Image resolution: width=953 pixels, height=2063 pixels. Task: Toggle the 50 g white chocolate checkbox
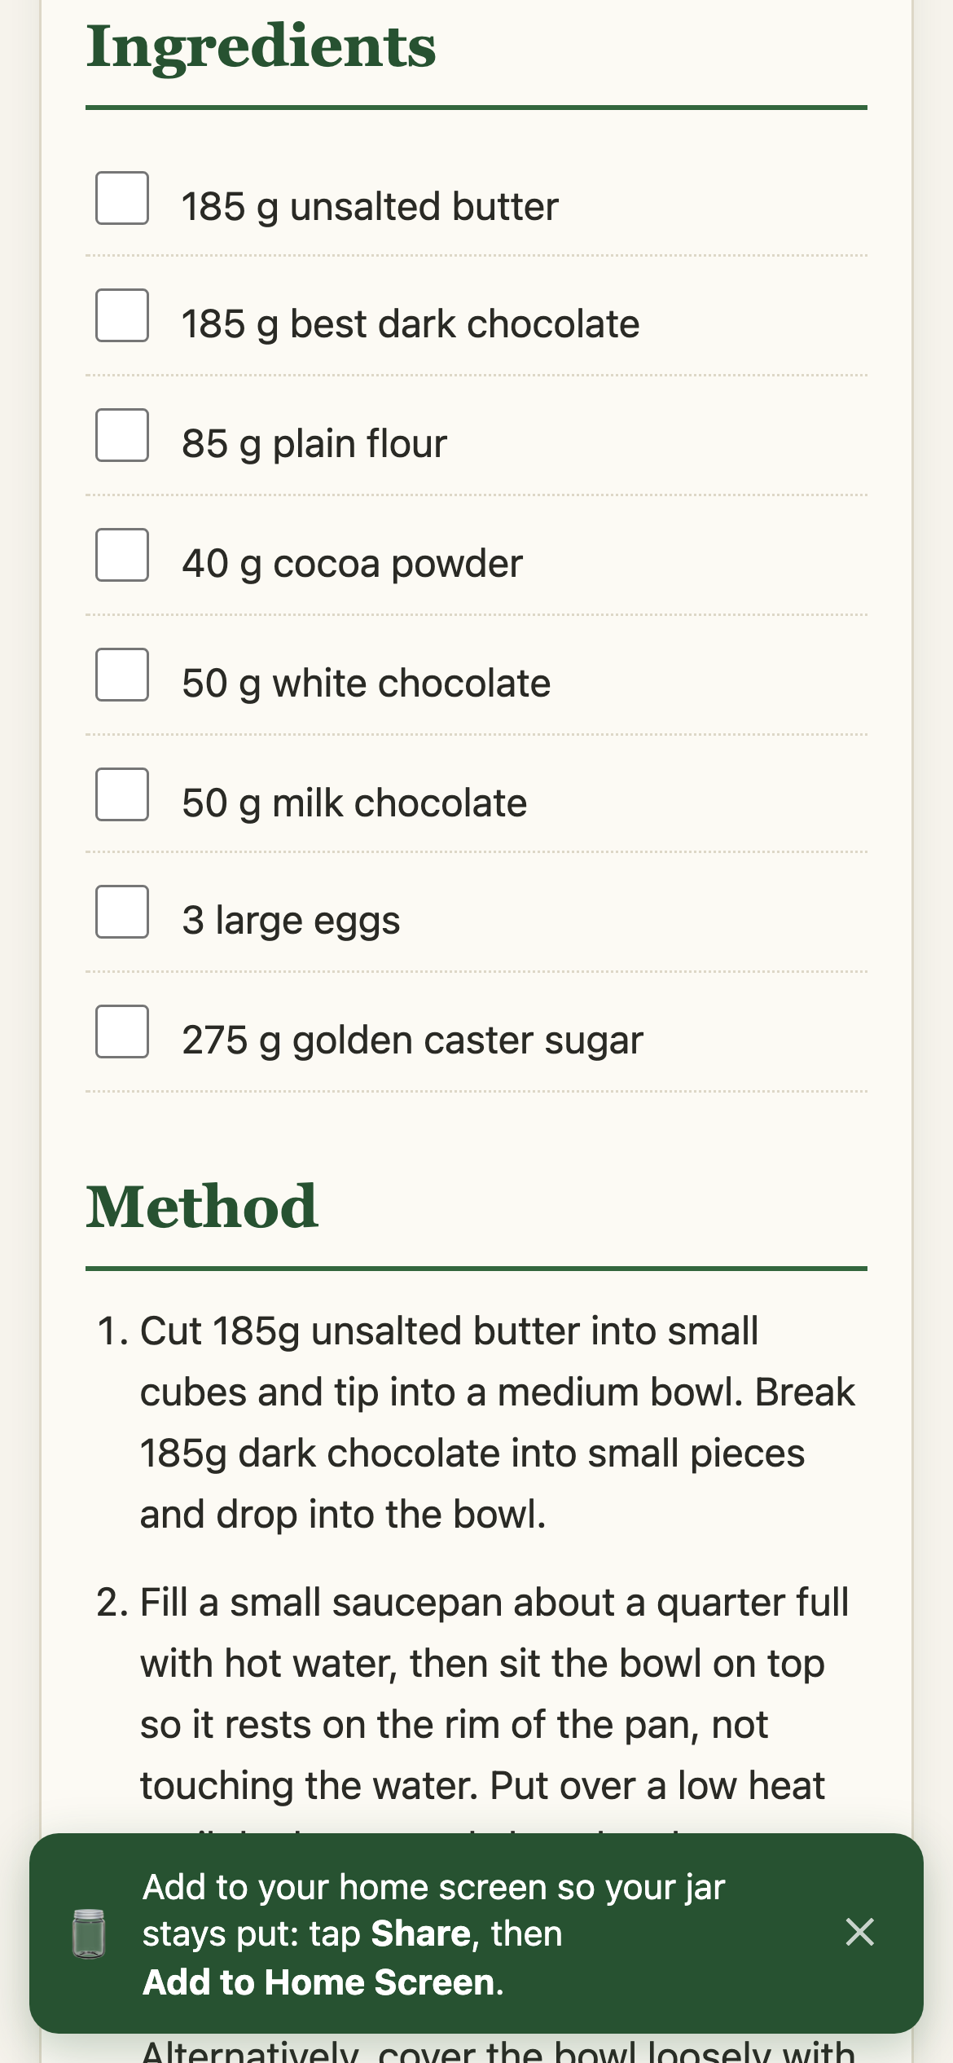click(122, 675)
